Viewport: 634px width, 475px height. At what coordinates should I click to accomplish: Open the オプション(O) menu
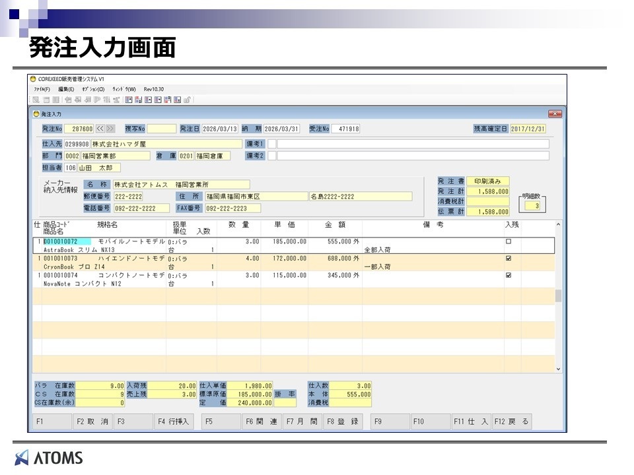pos(93,89)
